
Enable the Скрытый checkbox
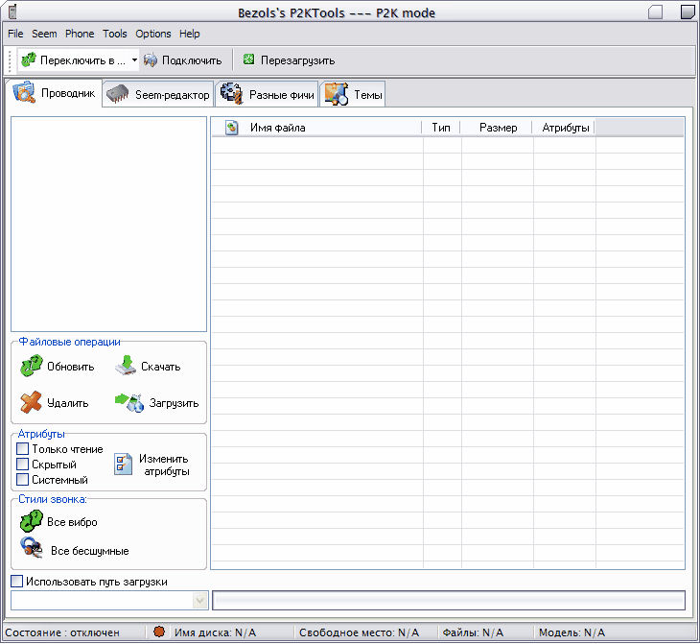click(22, 464)
